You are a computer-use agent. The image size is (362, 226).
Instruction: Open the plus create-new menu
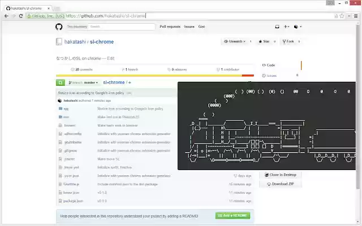(286, 27)
